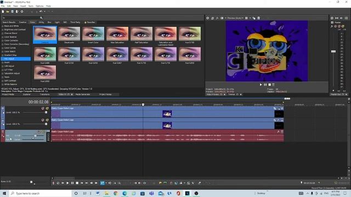Click the playhead marker on the timeline ruler
351x197 pixels.
143,105
